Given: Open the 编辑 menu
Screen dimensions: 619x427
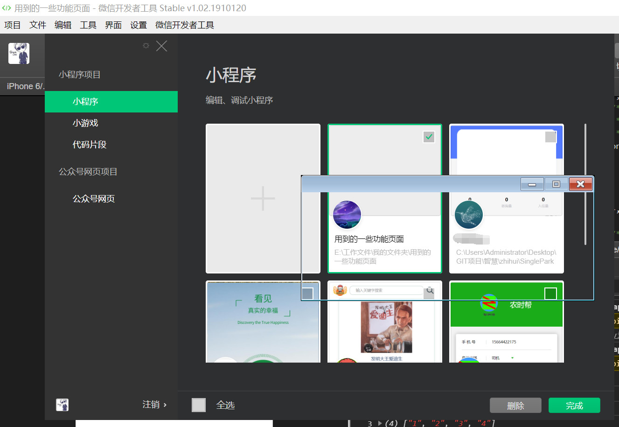Looking at the screenshot, I should click(x=63, y=25).
